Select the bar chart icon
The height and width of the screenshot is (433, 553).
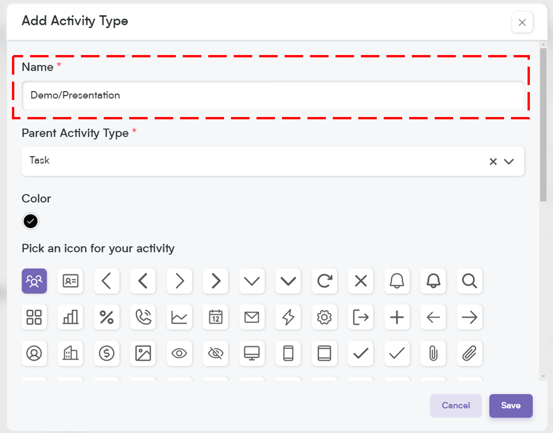[x=71, y=317]
